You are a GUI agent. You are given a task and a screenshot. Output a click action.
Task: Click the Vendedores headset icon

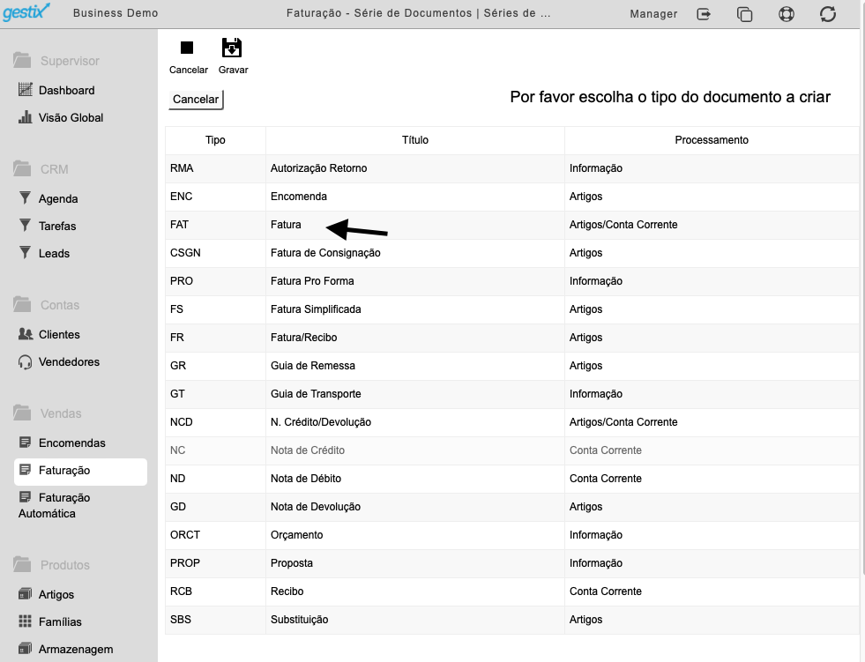(25, 362)
